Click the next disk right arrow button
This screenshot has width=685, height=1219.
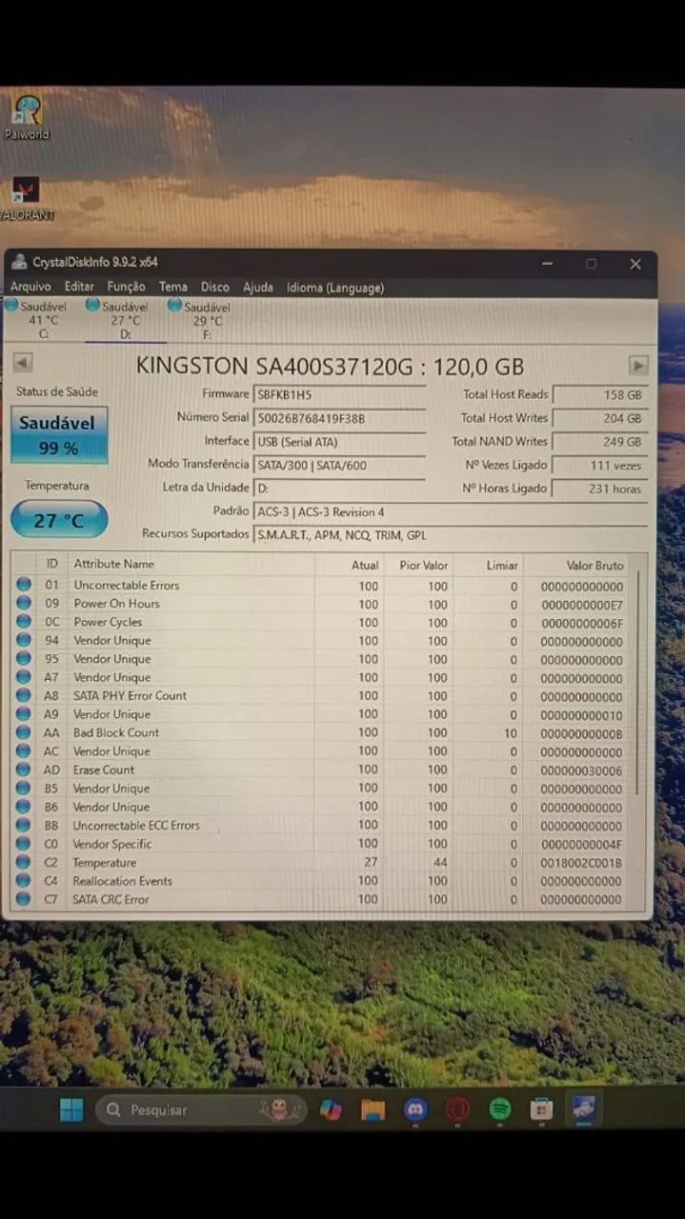coord(638,365)
